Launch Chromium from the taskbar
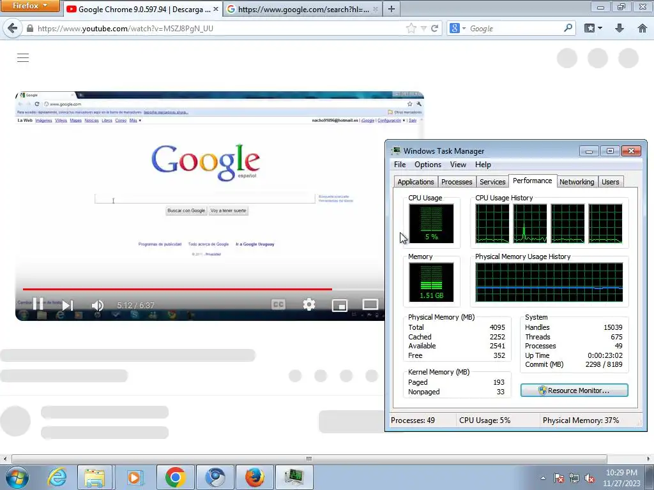This screenshot has width=654, height=490. (215, 477)
